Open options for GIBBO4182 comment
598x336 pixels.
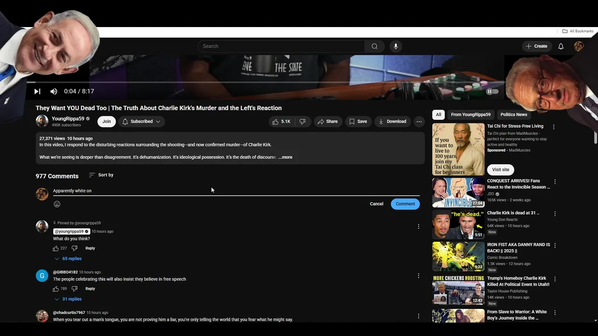coord(419,276)
